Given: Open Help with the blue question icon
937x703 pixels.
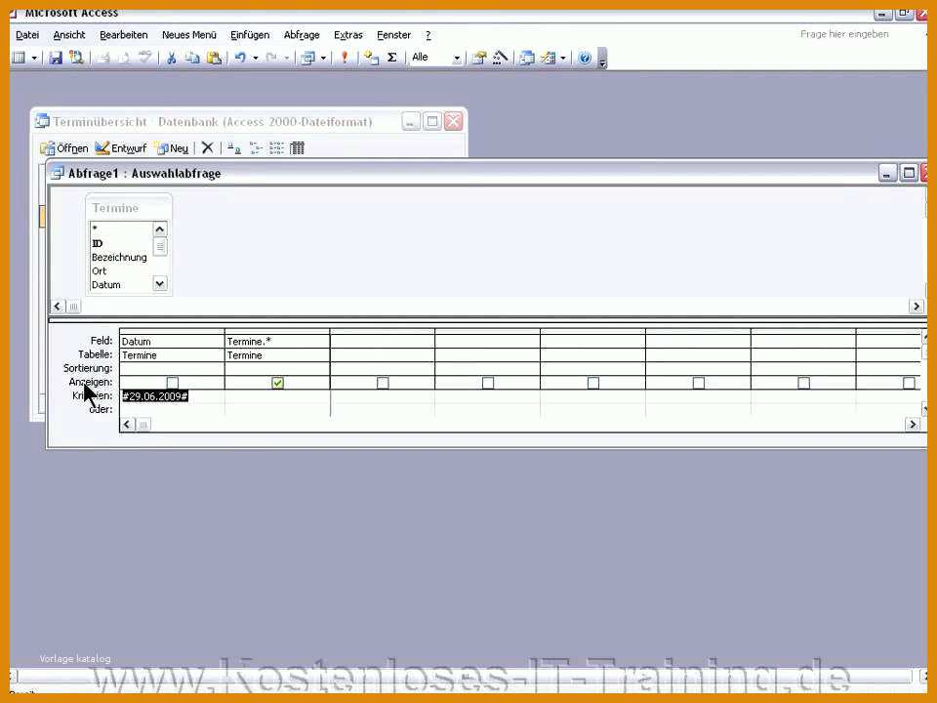Looking at the screenshot, I should 585,58.
